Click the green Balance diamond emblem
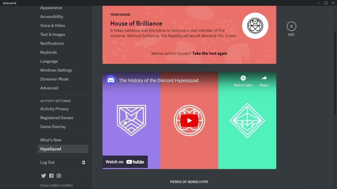The image size is (337, 189). click(x=247, y=120)
